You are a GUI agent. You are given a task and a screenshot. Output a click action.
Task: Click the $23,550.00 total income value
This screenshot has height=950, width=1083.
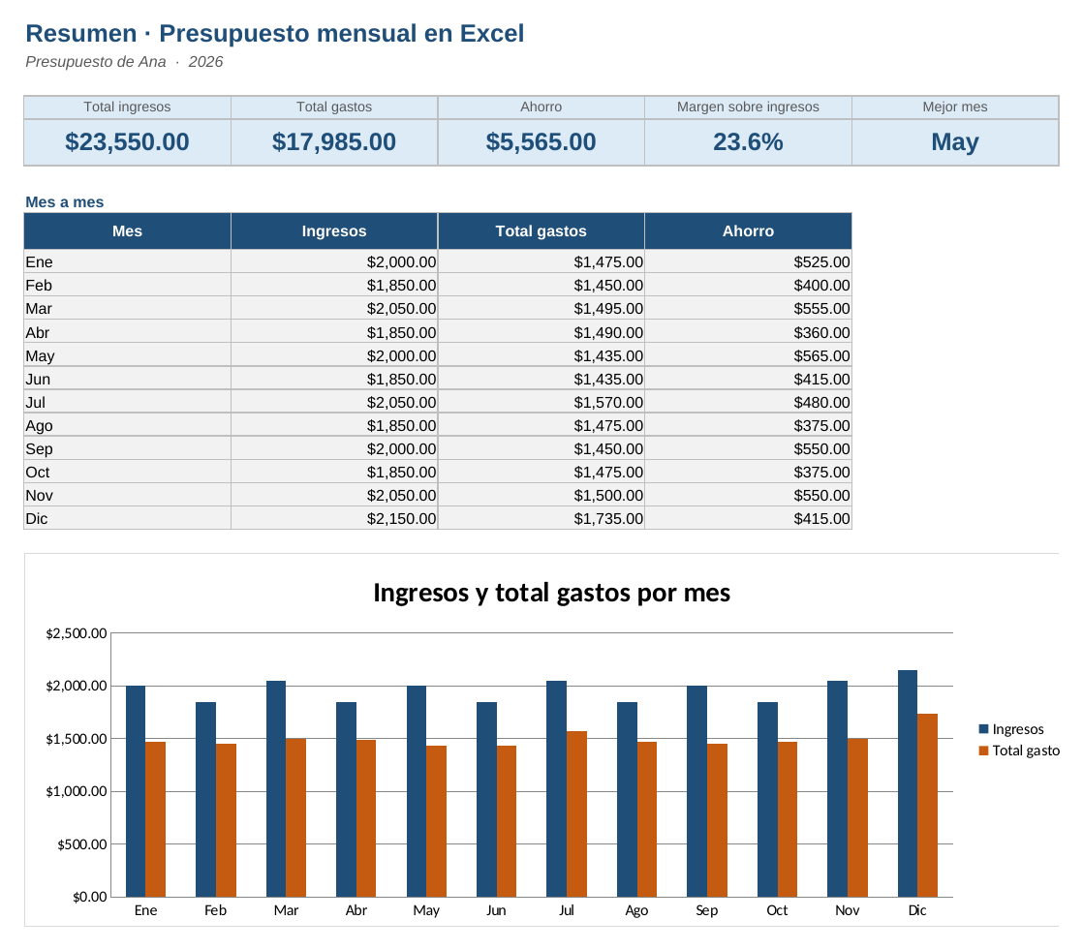pos(127,142)
